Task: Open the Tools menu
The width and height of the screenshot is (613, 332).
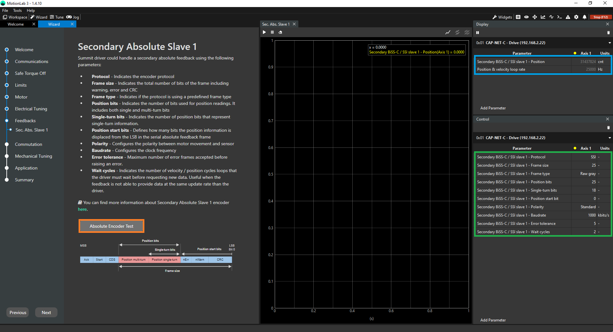Action: (17, 11)
